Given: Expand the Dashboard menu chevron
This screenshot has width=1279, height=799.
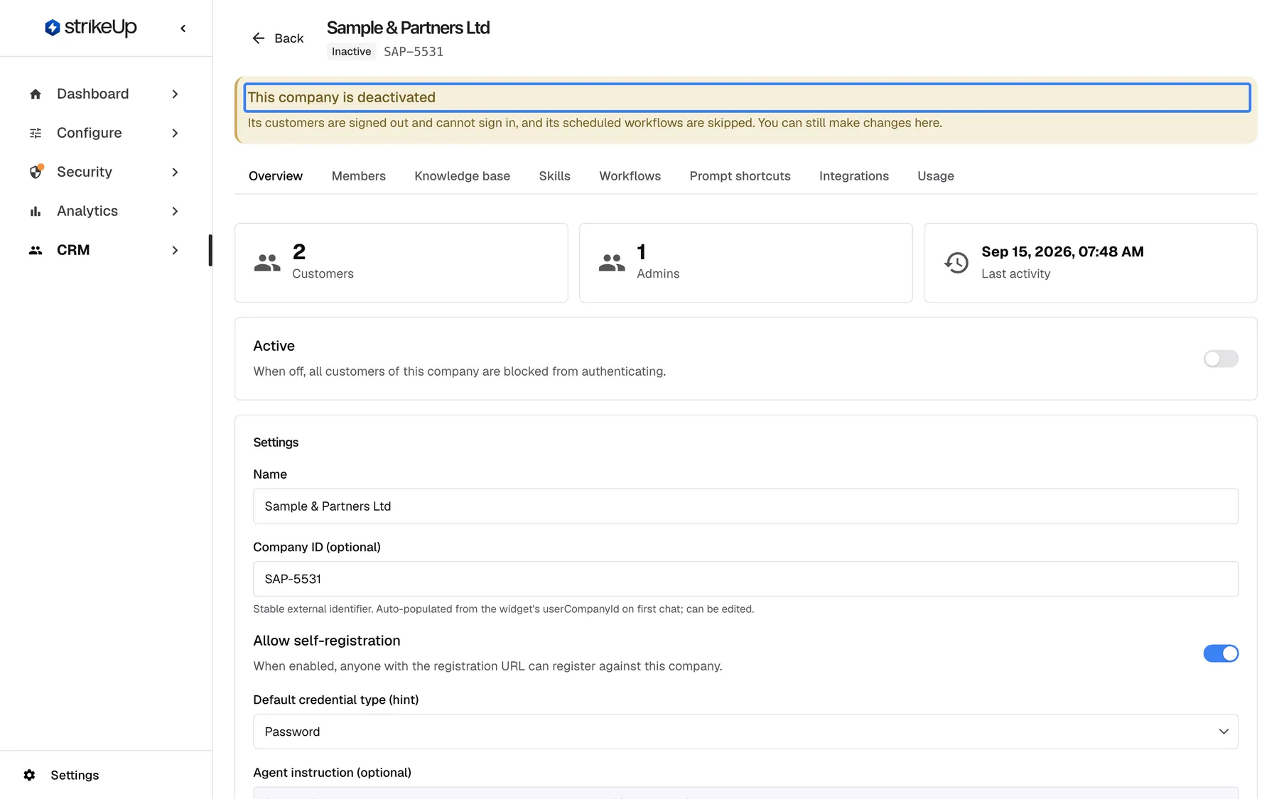Looking at the screenshot, I should [175, 94].
